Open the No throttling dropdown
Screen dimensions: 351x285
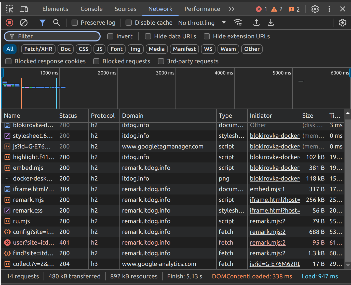point(202,23)
